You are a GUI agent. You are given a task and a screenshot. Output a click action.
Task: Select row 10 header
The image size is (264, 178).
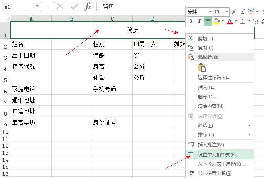pyautogui.click(x=5, y=132)
